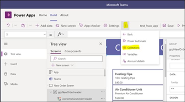Click the Paste clipboard icon

(x=23, y=26)
